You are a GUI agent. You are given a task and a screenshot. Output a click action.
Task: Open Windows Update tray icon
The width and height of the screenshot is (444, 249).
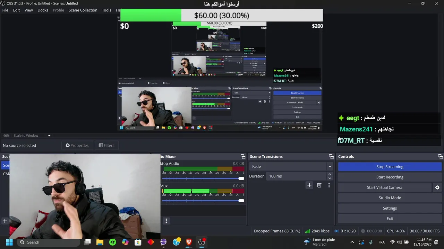pyautogui.click(x=361, y=242)
